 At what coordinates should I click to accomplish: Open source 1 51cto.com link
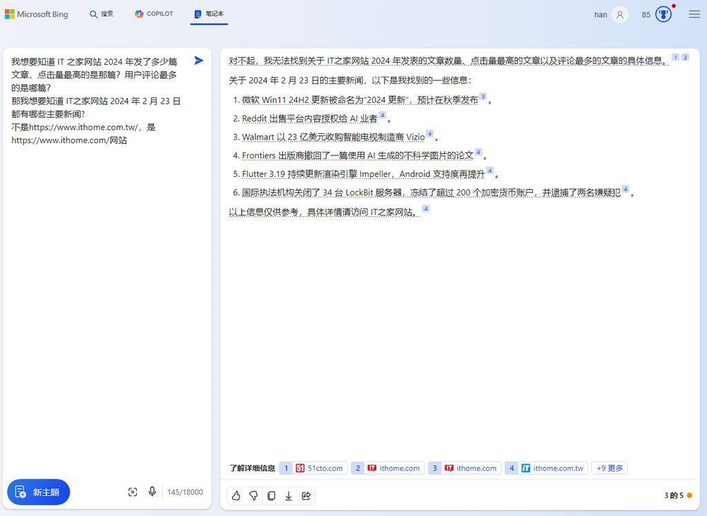[313, 468]
